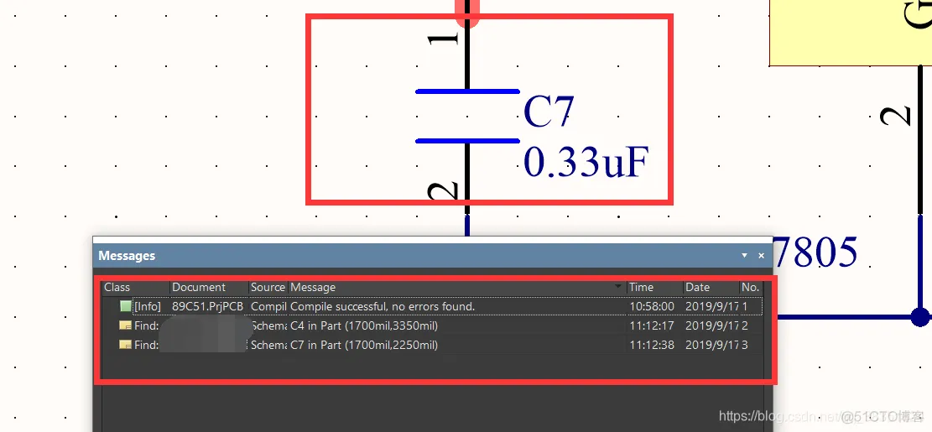The height and width of the screenshot is (432, 932).
Task: Click the [Info] class cell
Action: [148, 307]
